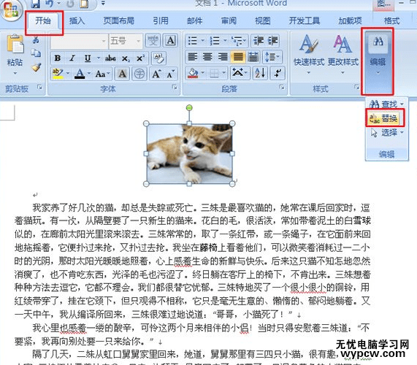Expand the numbered list dropdown
The image size is (417, 365).
click(225, 41)
